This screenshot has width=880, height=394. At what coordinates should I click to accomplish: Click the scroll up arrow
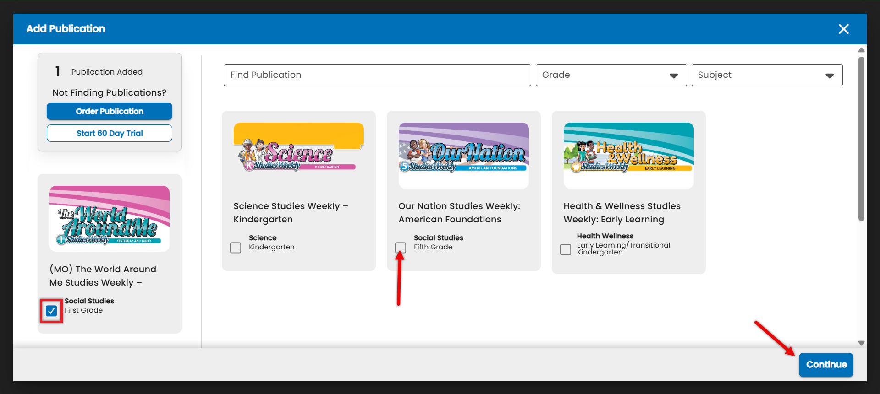[861, 50]
